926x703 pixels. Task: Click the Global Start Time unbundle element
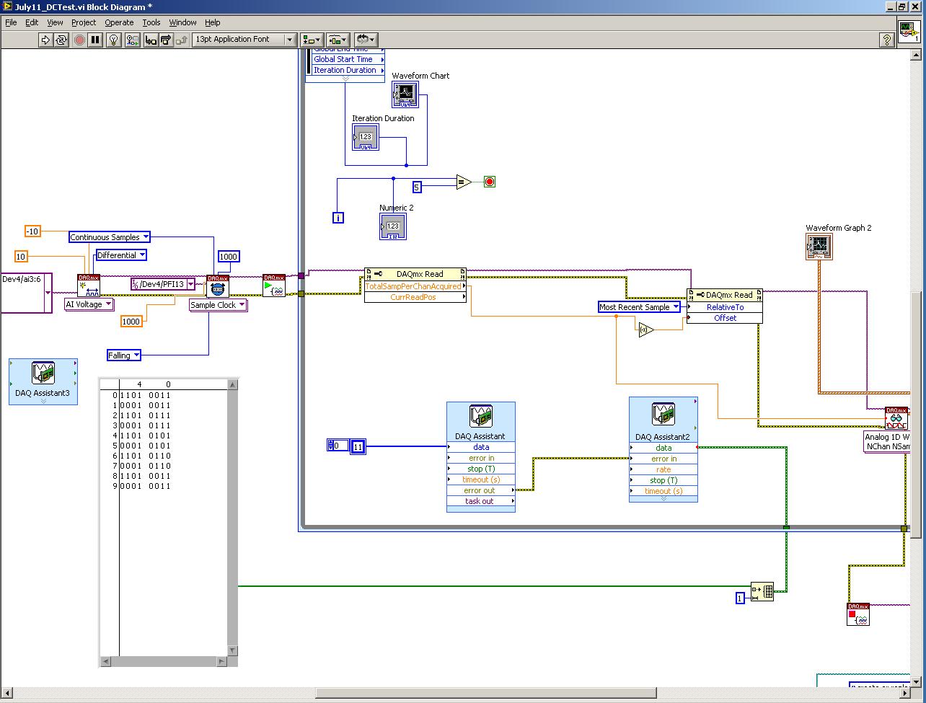pos(345,59)
